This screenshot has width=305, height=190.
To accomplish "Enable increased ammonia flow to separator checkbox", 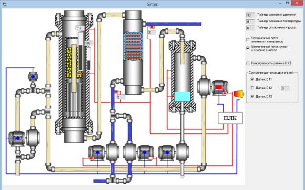I will 248,40.
